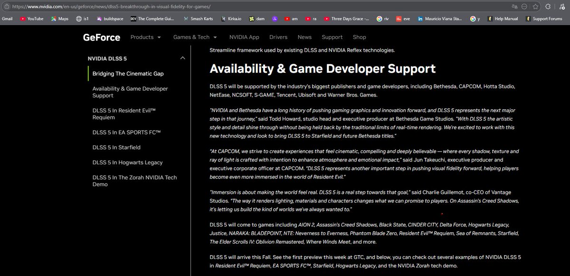Go to DLSS 5 In Resident Evil Requiem
Screen dimensions: 570x276
click(x=124, y=114)
